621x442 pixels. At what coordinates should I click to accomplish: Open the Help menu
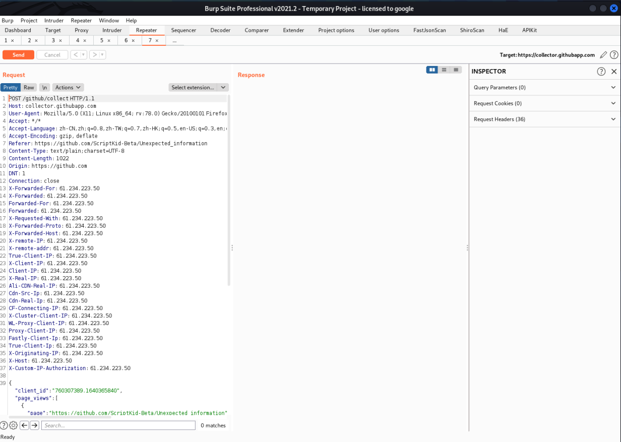pos(132,21)
